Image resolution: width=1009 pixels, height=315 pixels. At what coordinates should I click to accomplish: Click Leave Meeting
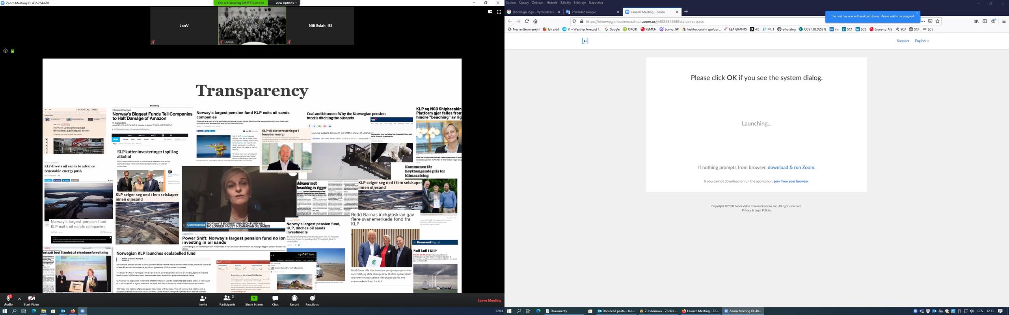[x=489, y=300]
